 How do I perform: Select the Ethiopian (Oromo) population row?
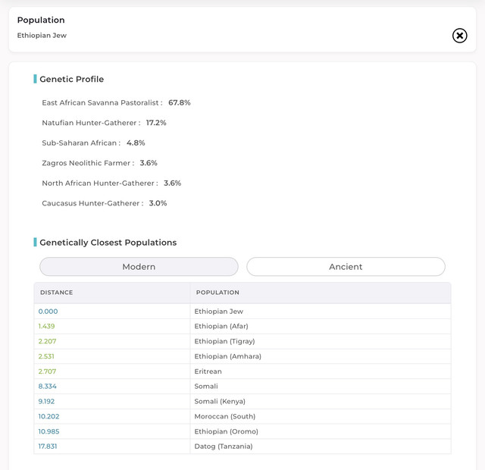pyautogui.click(x=242, y=431)
